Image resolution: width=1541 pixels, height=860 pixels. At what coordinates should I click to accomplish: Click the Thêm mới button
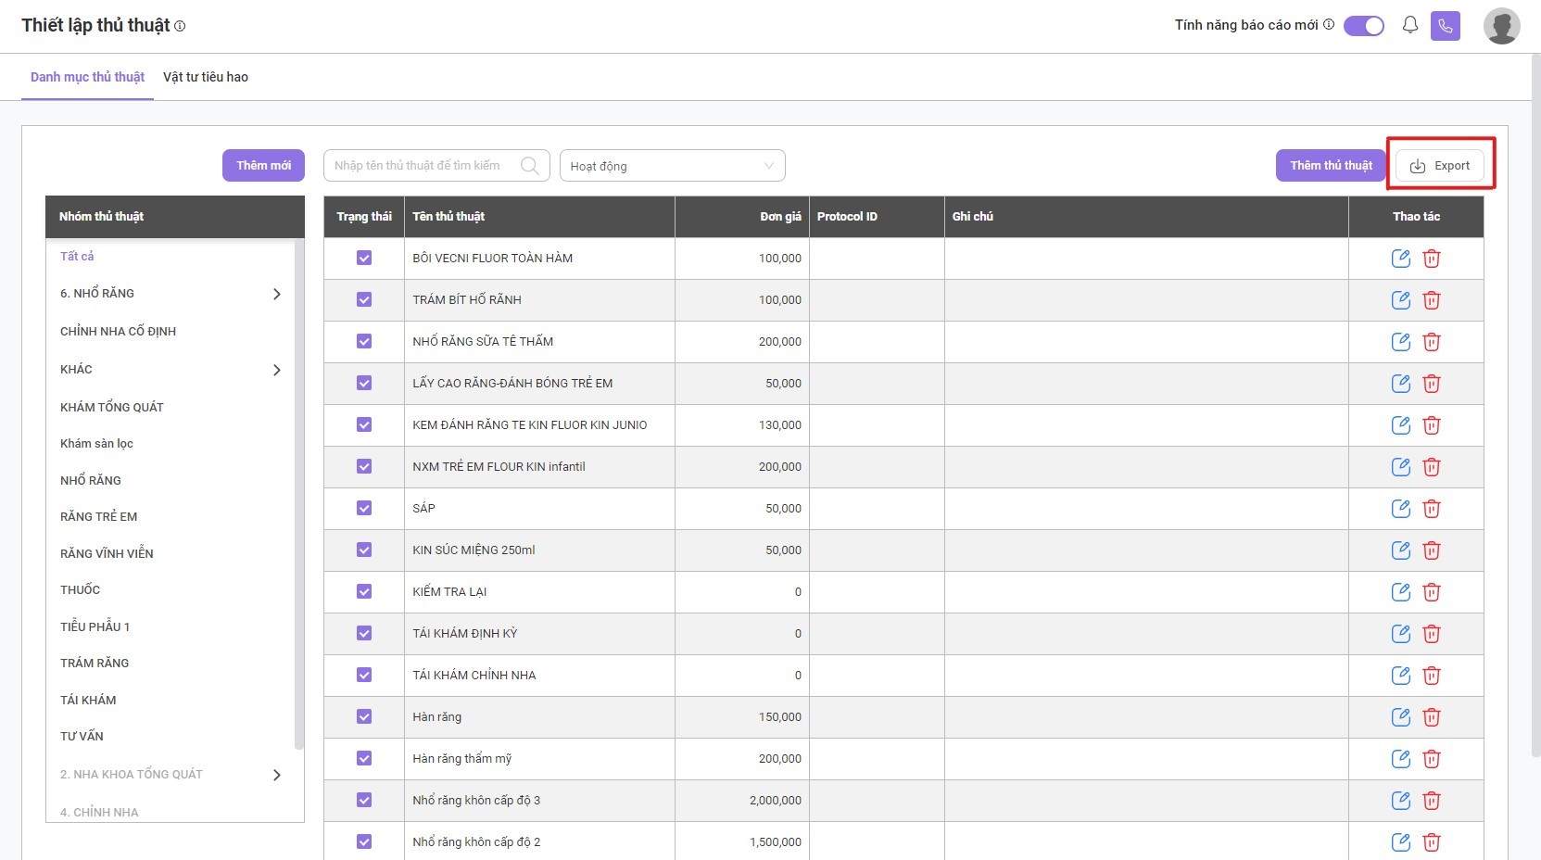pyautogui.click(x=263, y=166)
